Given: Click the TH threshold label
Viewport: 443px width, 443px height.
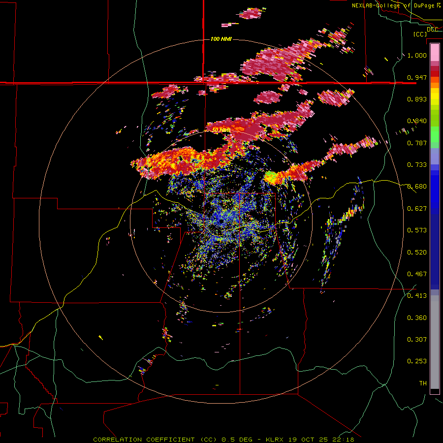Looking at the screenshot, I should [423, 383].
